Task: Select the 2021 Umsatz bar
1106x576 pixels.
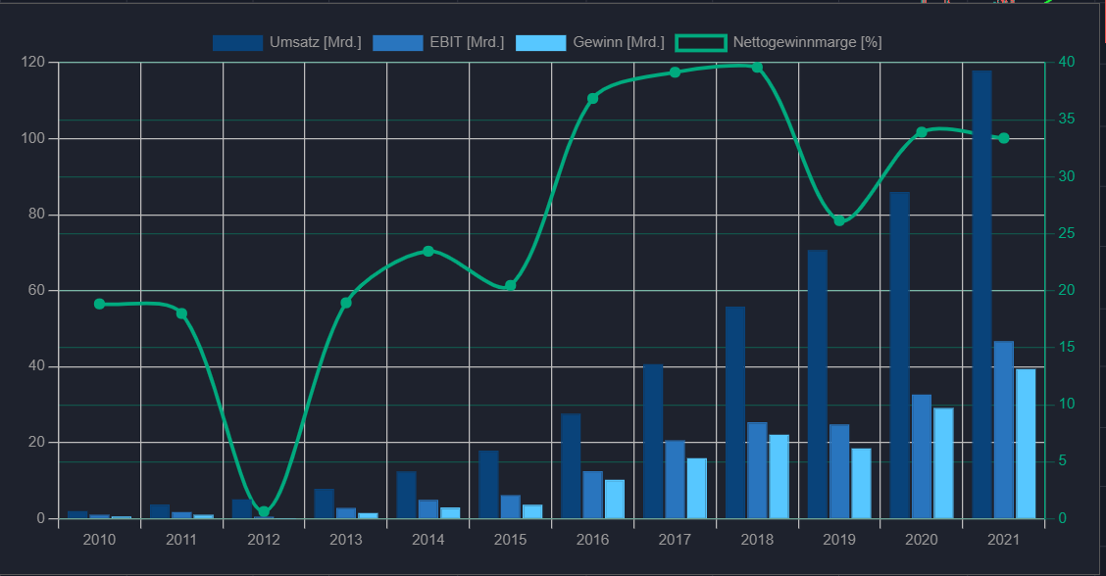Action: [x=981, y=295]
